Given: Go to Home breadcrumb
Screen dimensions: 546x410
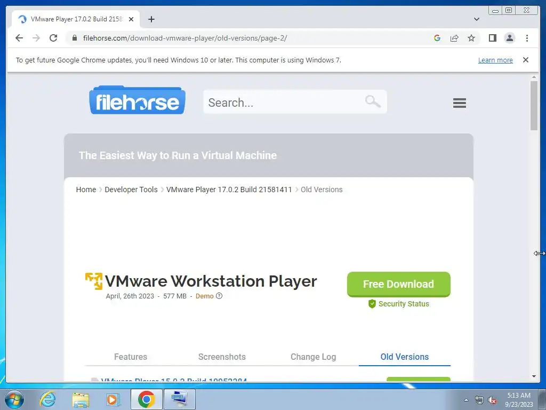Looking at the screenshot, I should pyautogui.click(x=86, y=190).
